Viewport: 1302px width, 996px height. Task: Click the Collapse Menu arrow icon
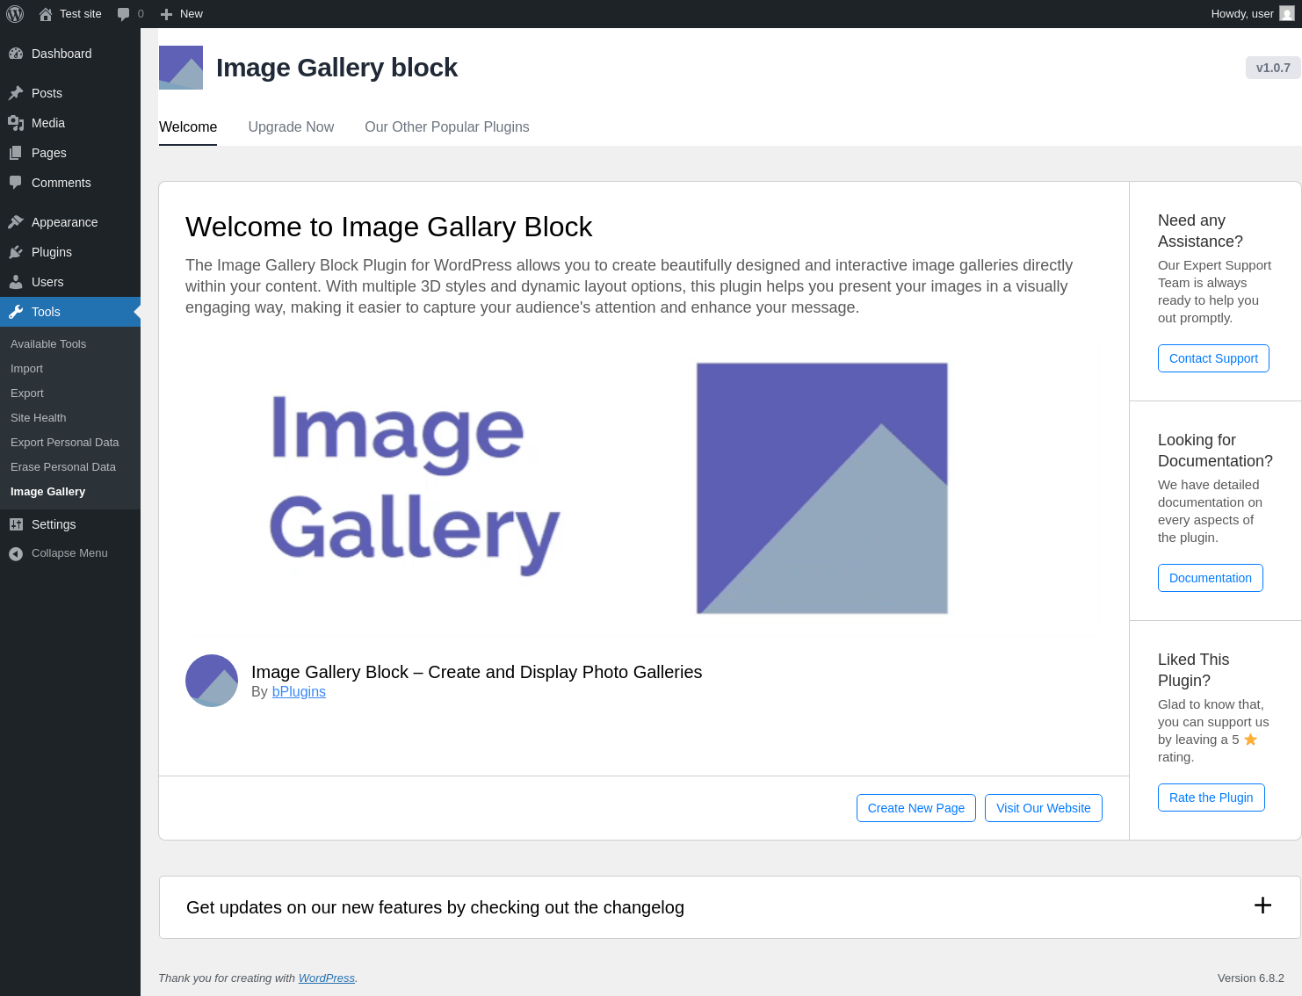click(16, 553)
